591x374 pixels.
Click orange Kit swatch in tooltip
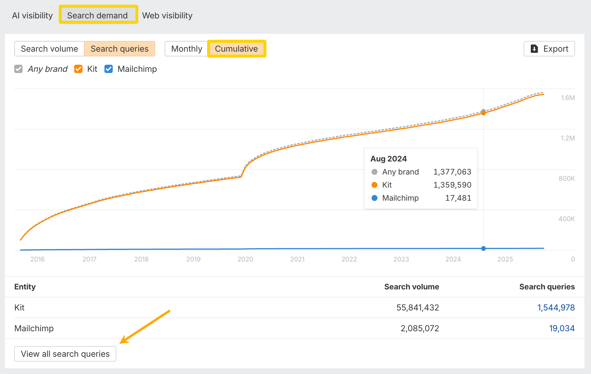coord(374,185)
